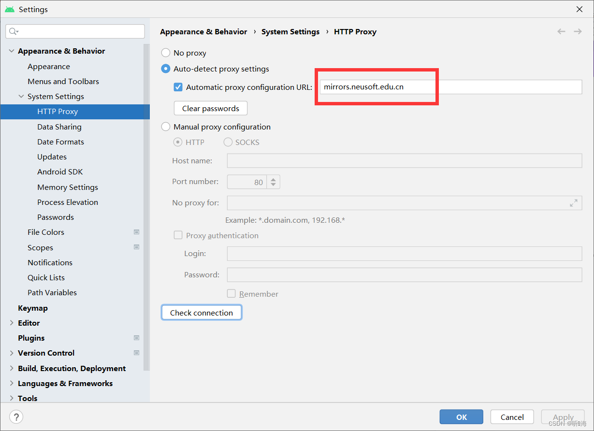Click the settings tree vertical scrollbar
The height and width of the screenshot is (431, 594).
[x=146, y=208]
